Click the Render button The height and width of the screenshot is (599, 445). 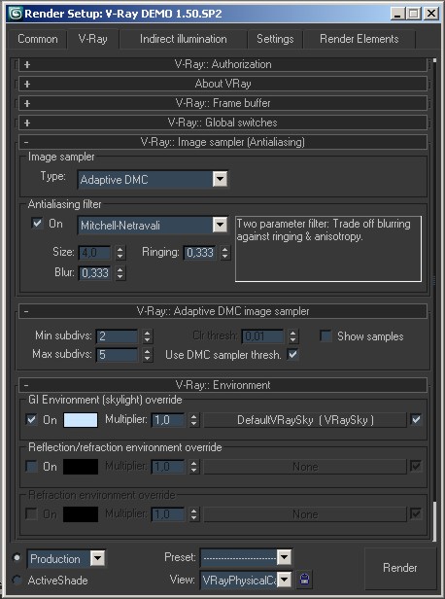[400, 568]
